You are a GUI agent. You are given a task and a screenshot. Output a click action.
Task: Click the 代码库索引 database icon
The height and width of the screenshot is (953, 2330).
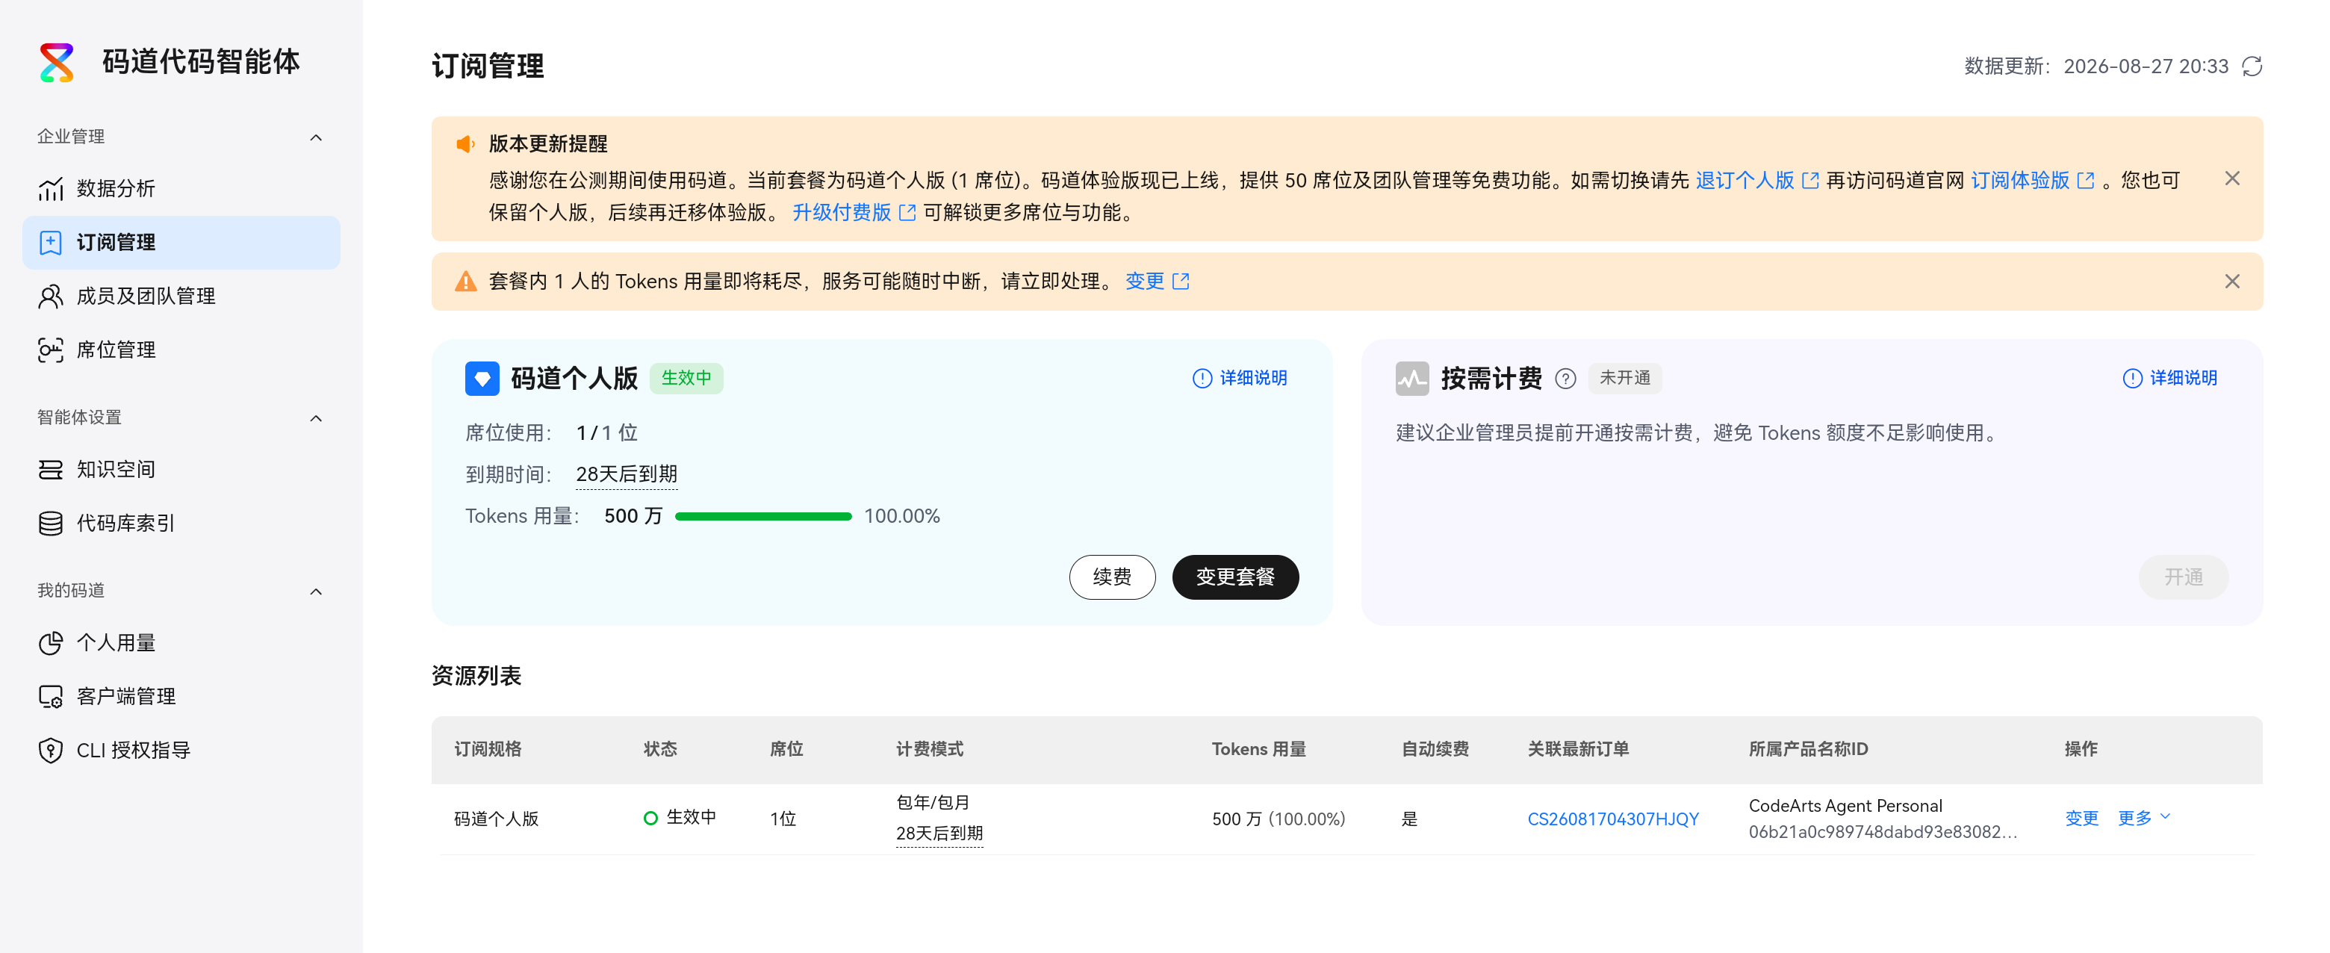[x=51, y=524]
